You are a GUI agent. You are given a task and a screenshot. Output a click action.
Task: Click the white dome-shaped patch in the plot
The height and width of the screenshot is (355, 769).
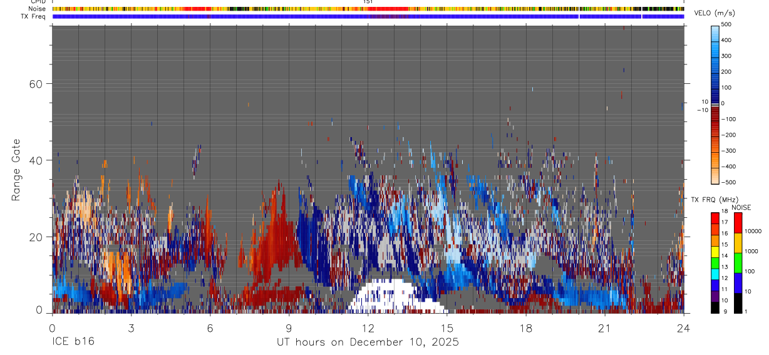[395, 297]
